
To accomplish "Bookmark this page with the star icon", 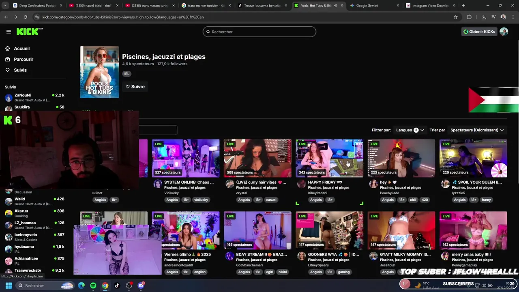I will [x=456, y=17].
